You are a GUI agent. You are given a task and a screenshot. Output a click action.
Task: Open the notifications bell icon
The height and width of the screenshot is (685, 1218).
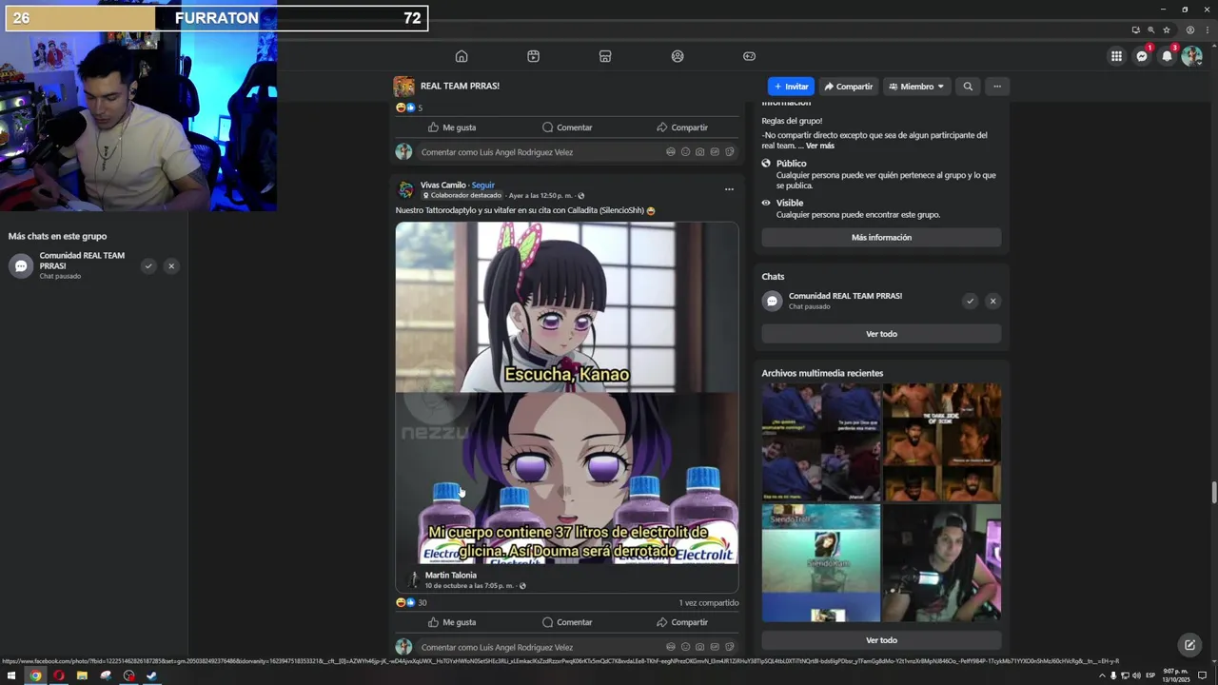point(1167,56)
